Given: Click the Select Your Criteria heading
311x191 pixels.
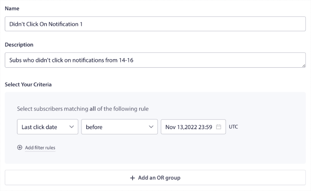Looking at the screenshot, I should pyautogui.click(x=28, y=84).
